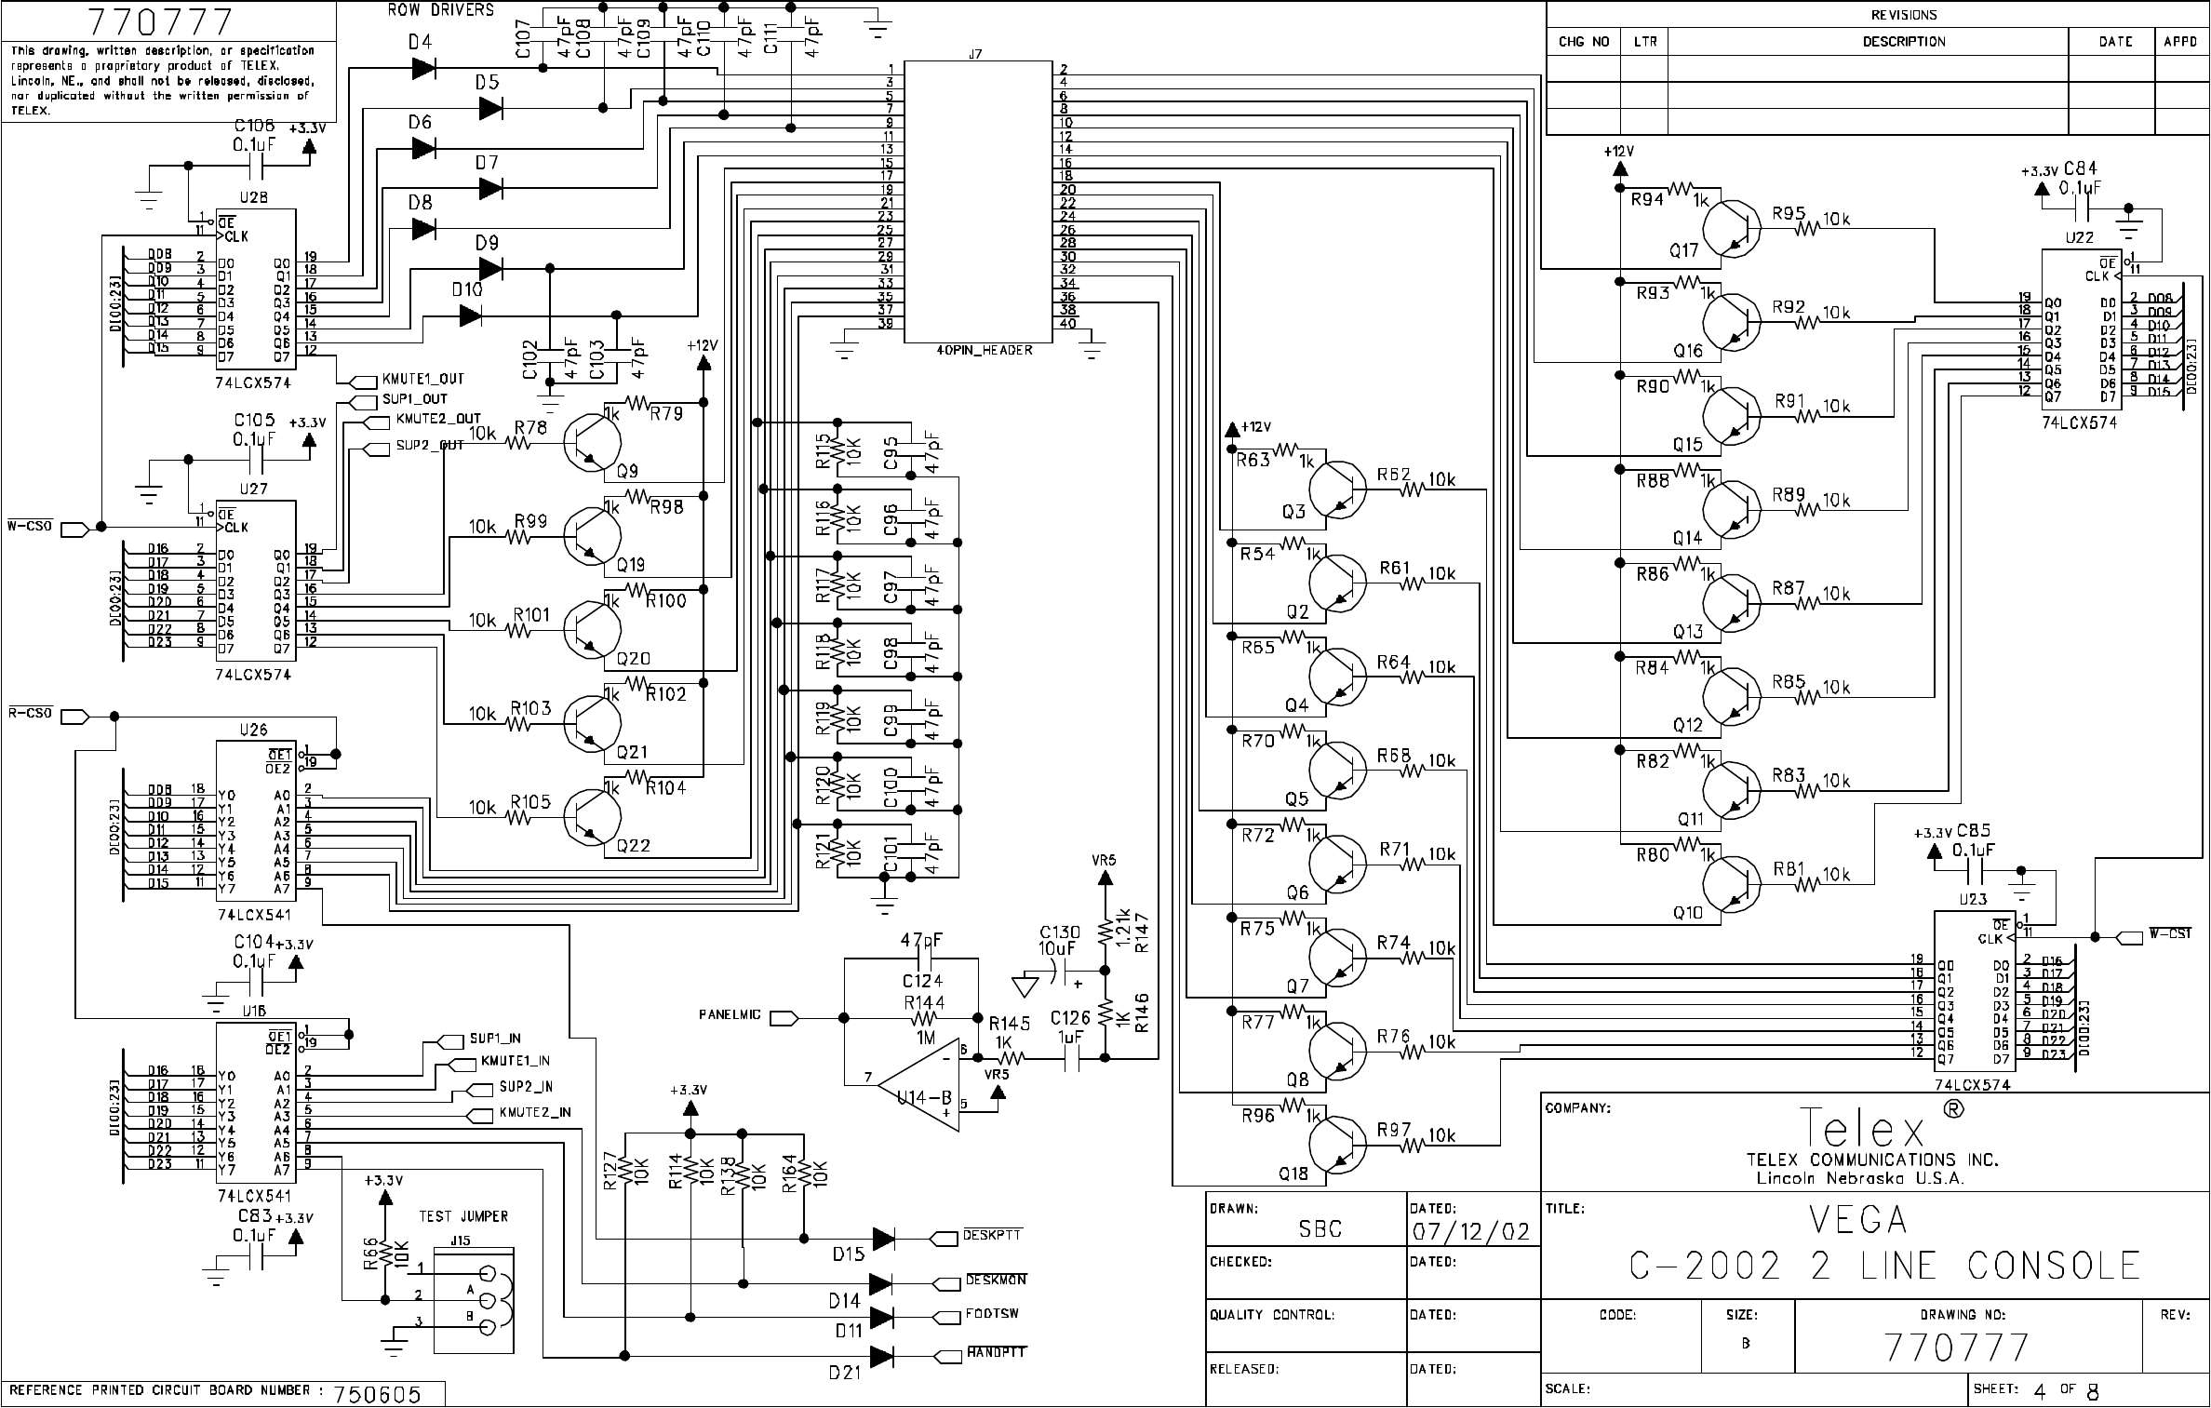Click diode D15 near DESKPTT
Image resolution: width=2211 pixels, height=1408 pixels.
(881, 1239)
